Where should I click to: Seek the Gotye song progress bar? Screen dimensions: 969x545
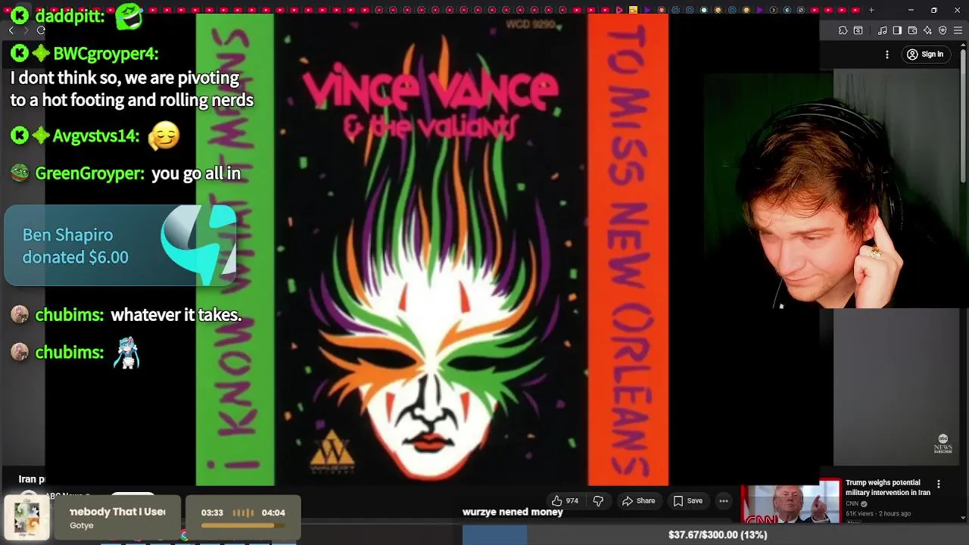point(243,525)
